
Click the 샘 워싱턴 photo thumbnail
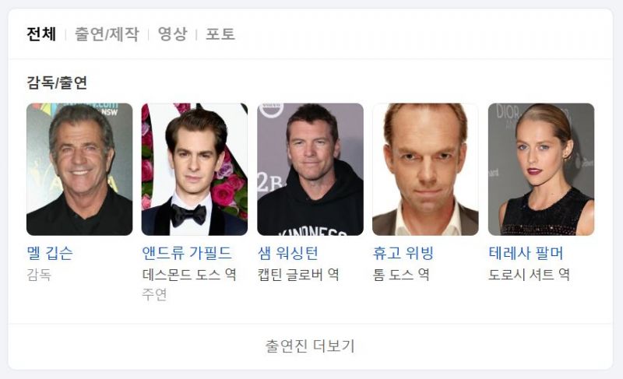pyautogui.click(x=310, y=169)
